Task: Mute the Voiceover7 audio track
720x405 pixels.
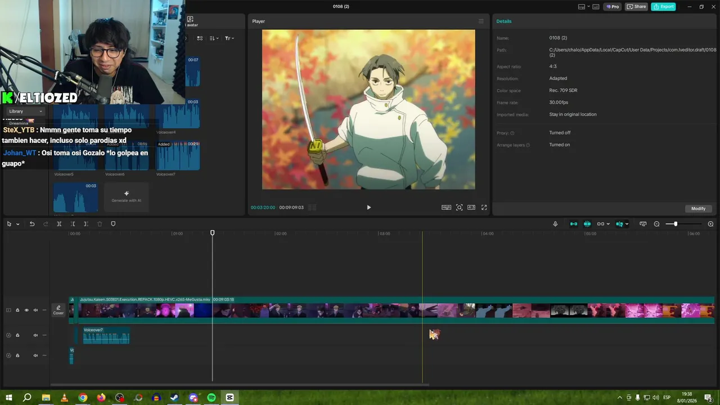Action: [35, 335]
